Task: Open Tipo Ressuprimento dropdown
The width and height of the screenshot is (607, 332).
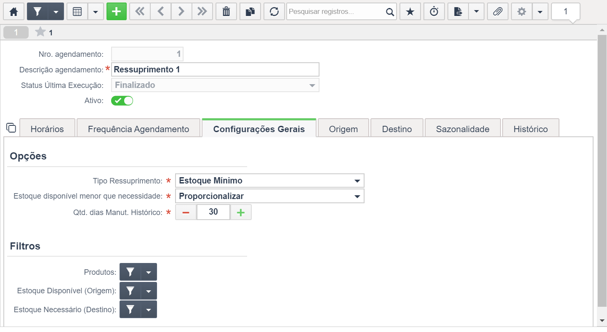Action: 269,181
